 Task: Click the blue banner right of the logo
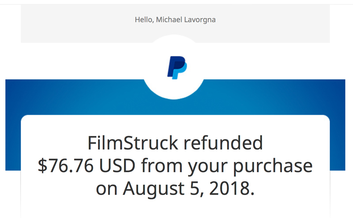click(x=274, y=97)
